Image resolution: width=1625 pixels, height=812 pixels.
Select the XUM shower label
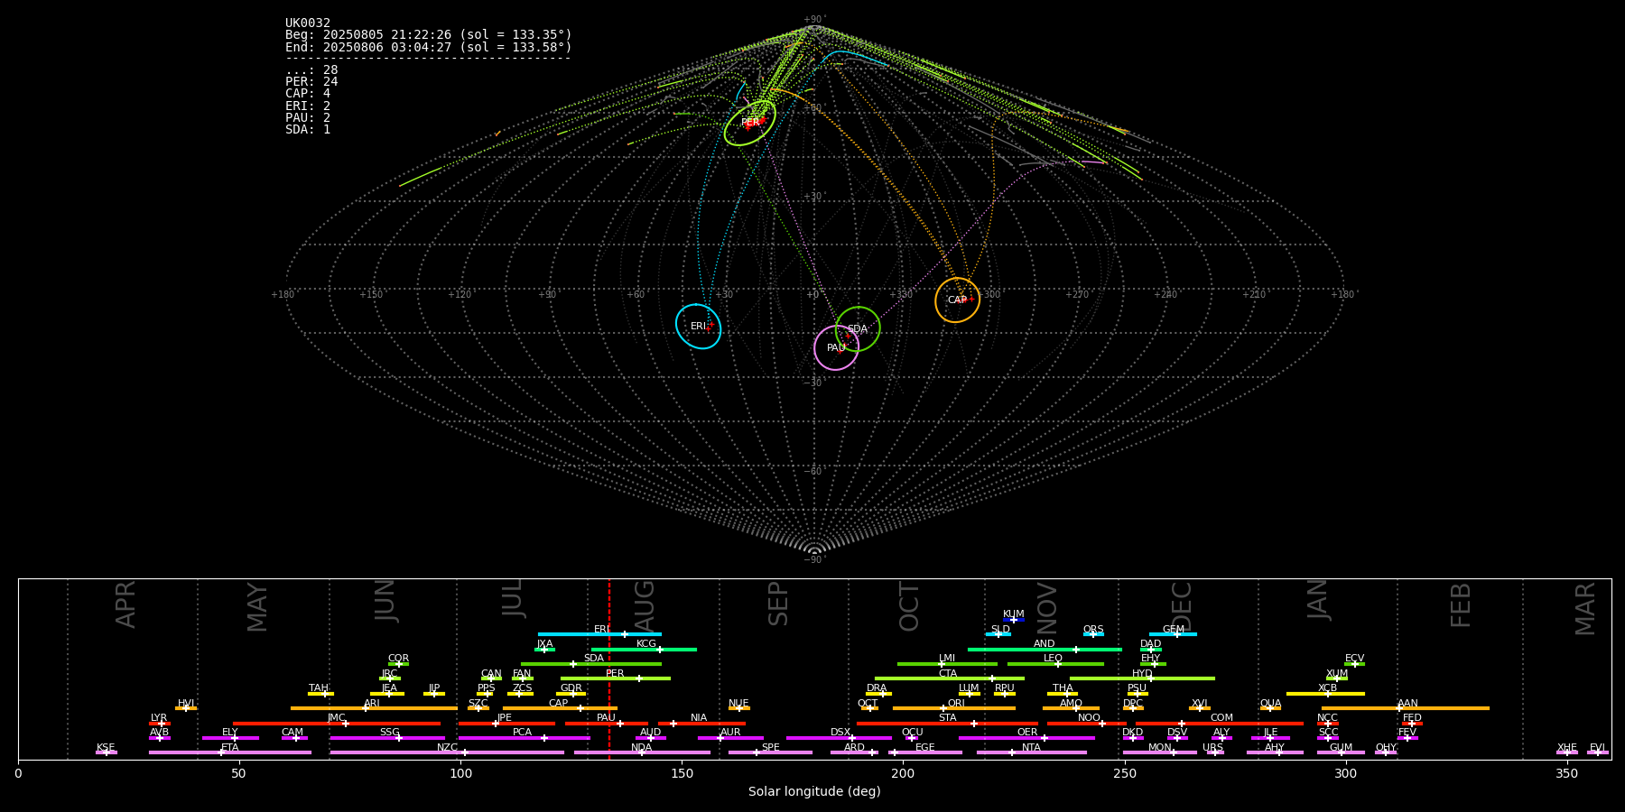point(1337,674)
